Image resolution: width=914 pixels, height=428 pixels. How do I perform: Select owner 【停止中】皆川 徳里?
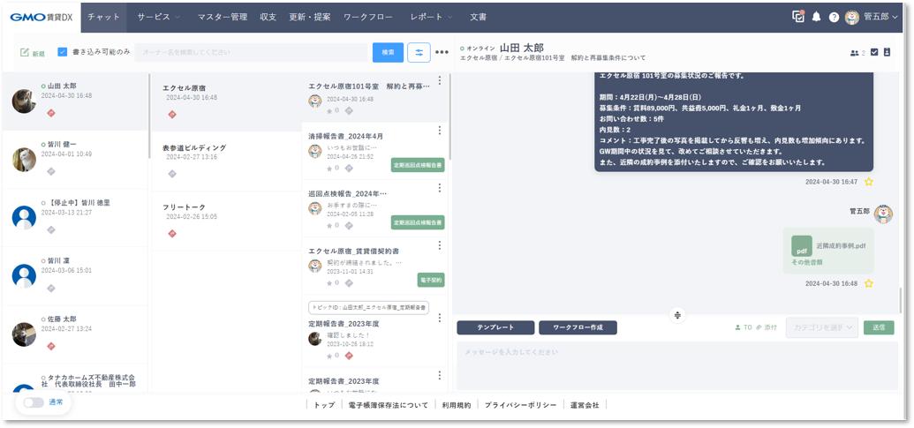pyautogui.click(x=74, y=218)
